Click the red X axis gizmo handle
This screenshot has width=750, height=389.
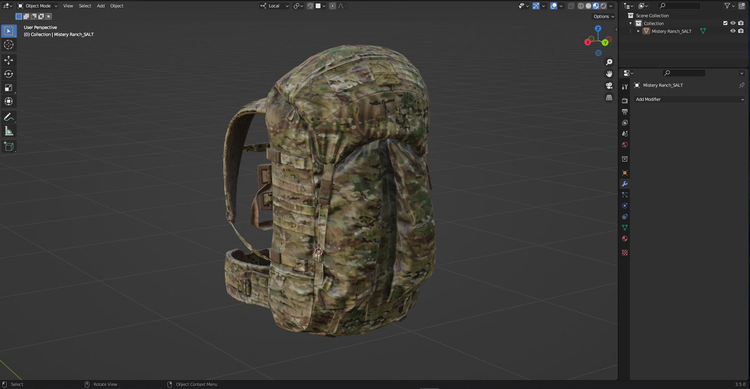point(588,42)
